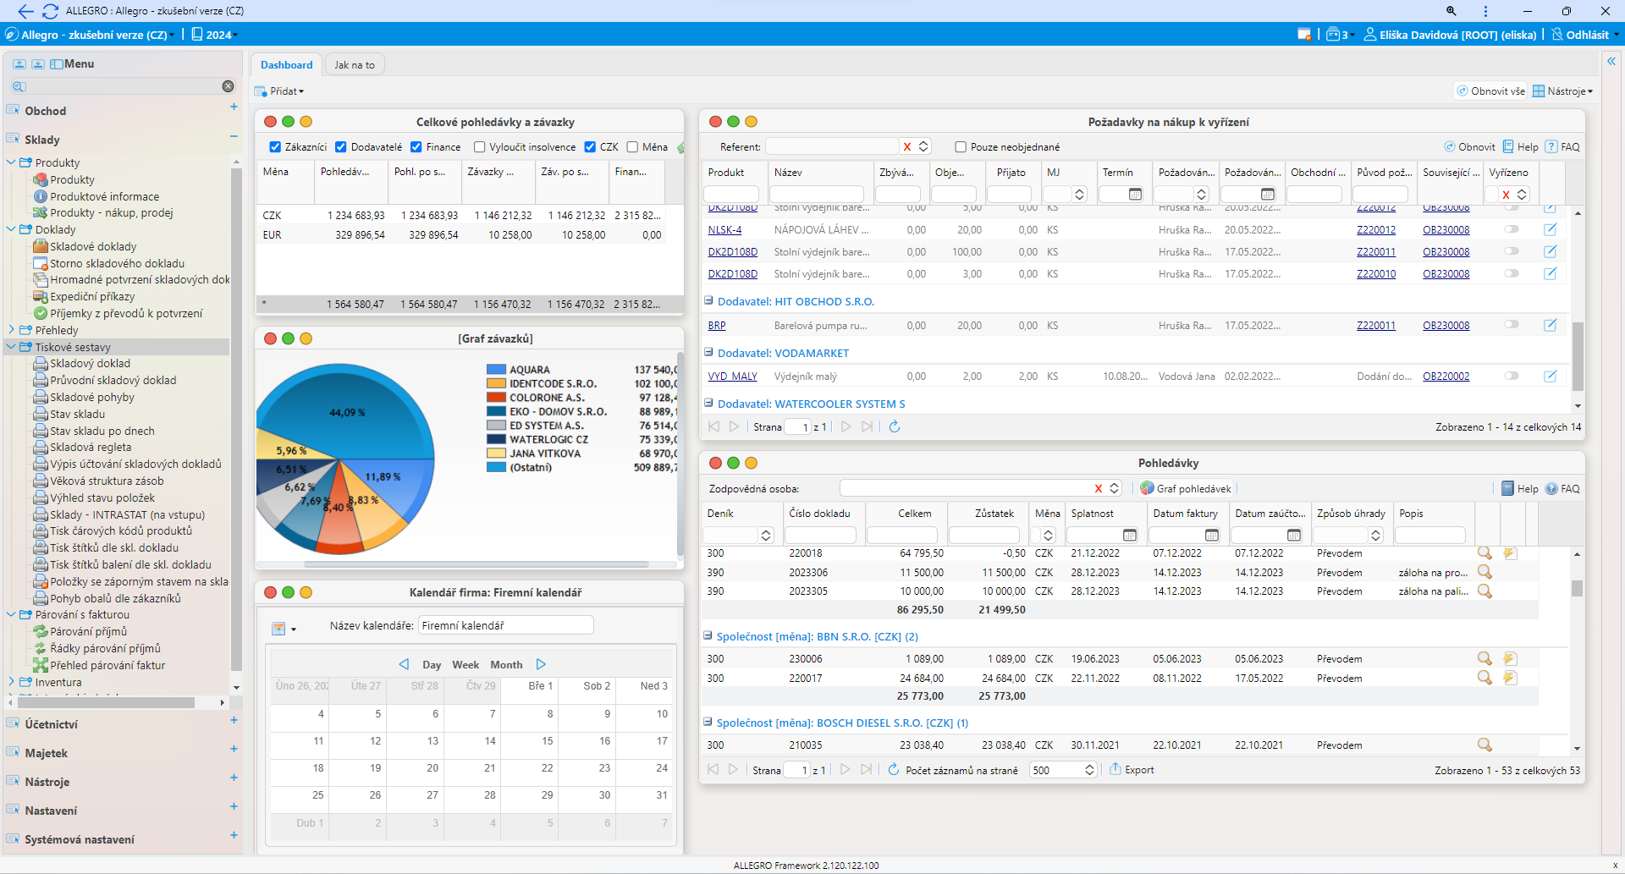Check Pouze neobjednané option
The width and height of the screenshot is (1625, 874).
pos(961,147)
